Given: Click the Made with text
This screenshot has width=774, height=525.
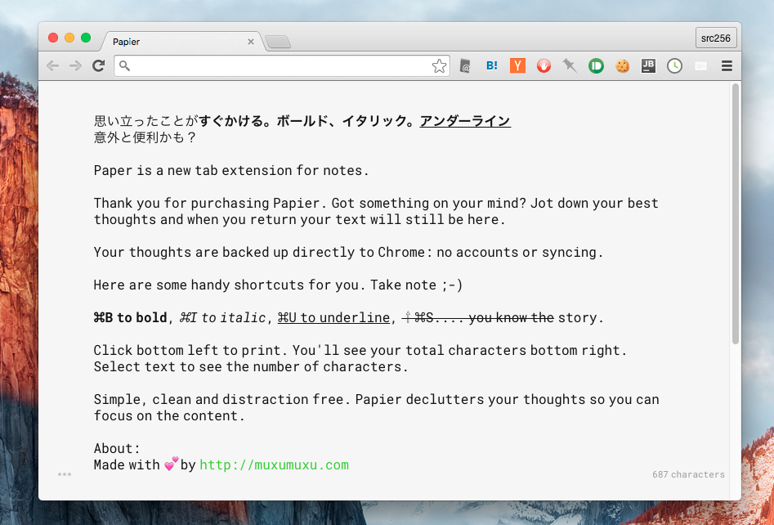Looking at the screenshot, I should pyautogui.click(x=127, y=464).
